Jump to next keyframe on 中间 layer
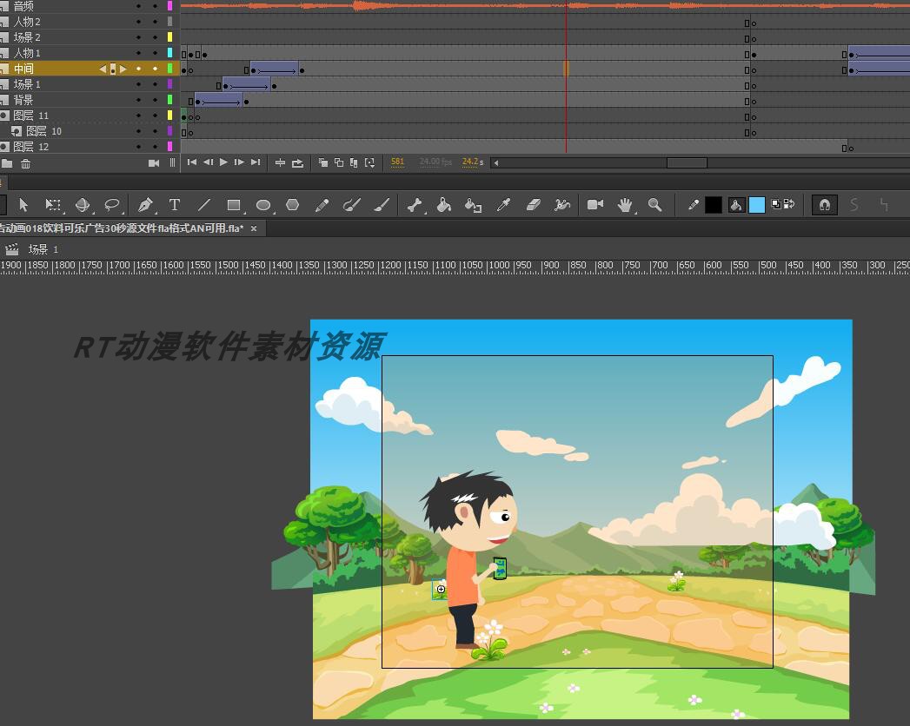The image size is (910, 726). pyautogui.click(x=123, y=69)
